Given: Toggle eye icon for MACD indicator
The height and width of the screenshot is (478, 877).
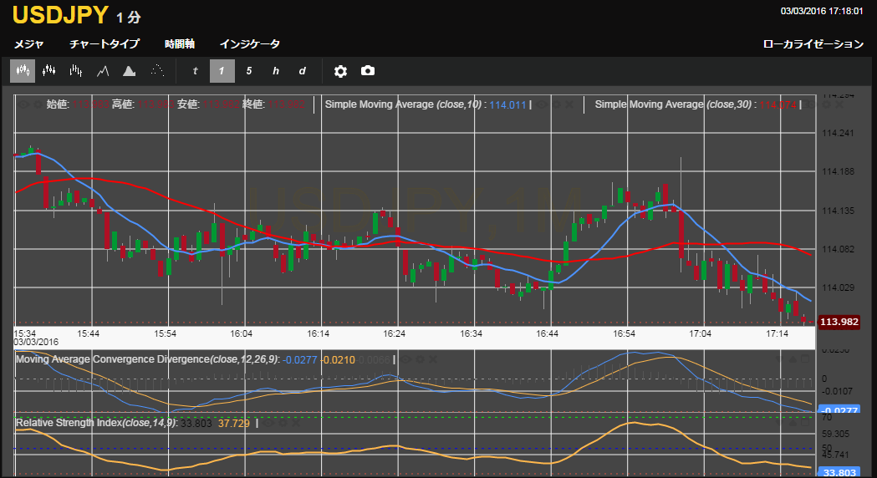Looking at the screenshot, I should coord(405,359).
